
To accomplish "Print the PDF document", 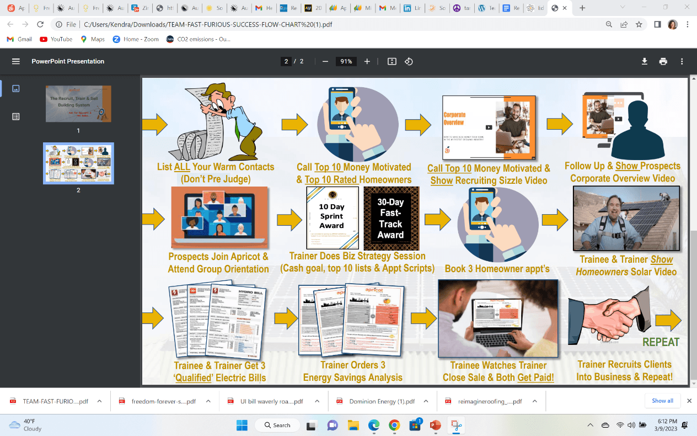I will click(x=663, y=61).
